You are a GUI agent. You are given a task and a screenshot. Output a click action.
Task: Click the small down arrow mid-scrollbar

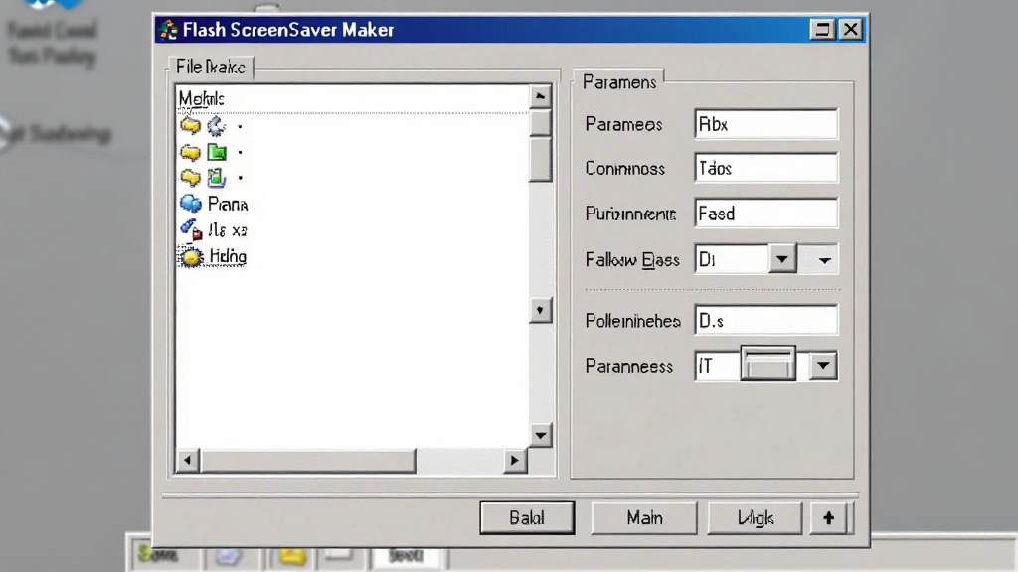click(x=540, y=311)
